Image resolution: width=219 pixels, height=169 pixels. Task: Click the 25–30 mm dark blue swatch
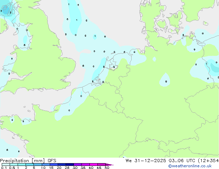[x=70, y=165]
